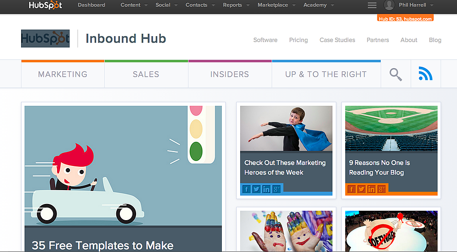457x252 pixels.
Task: Click Phil Harrell's avatar icon
Action: (x=389, y=5)
